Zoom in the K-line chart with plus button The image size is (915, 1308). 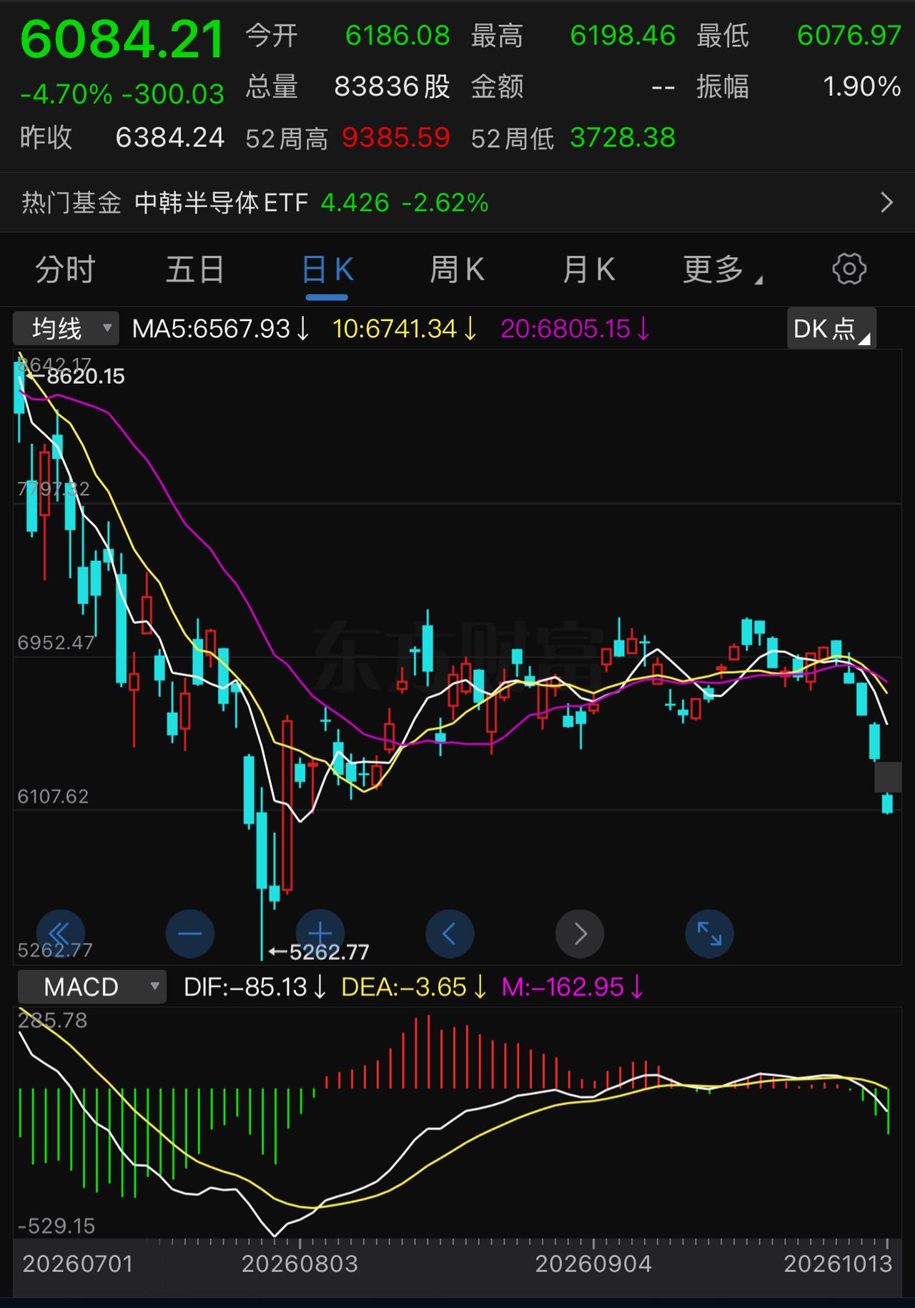[x=320, y=933]
